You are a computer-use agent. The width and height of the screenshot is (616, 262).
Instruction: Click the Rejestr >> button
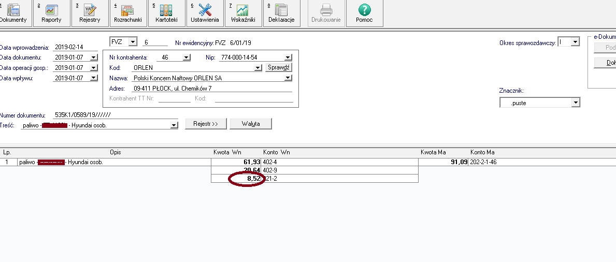tap(205, 124)
